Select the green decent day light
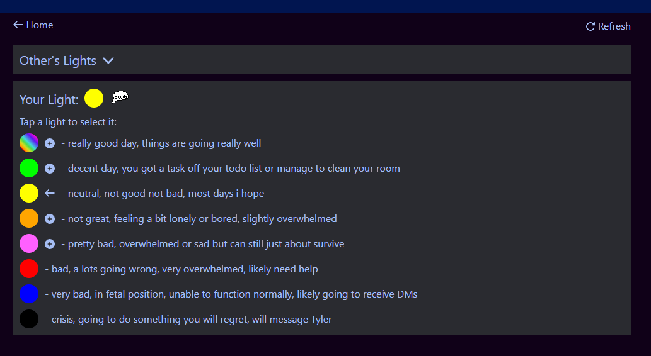The height and width of the screenshot is (356, 651). click(29, 169)
